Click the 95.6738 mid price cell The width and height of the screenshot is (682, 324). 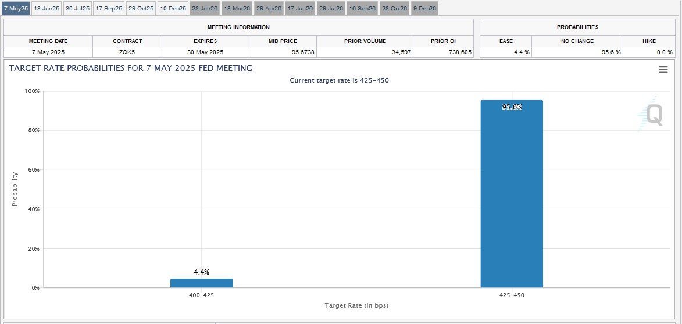click(x=283, y=52)
